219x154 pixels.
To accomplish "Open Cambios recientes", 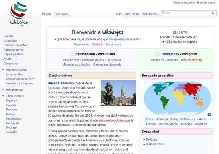I will [x=15, y=45].
